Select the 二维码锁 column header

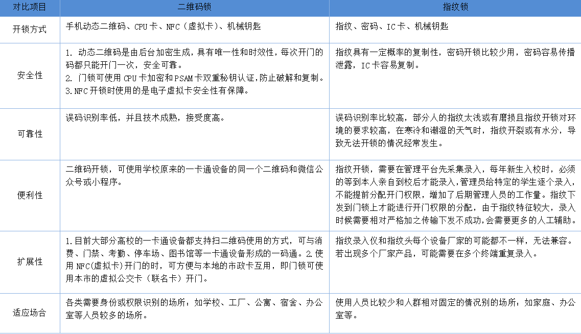(194, 8)
